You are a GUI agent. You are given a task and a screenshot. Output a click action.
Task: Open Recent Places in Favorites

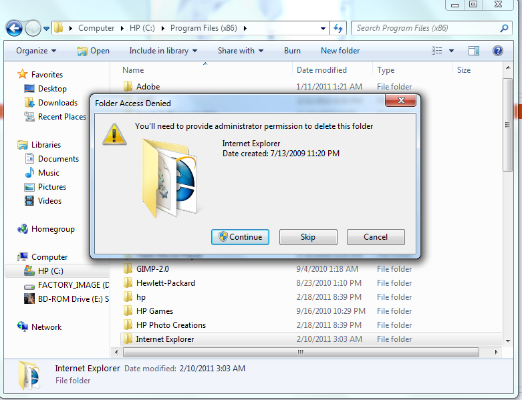pos(55,117)
